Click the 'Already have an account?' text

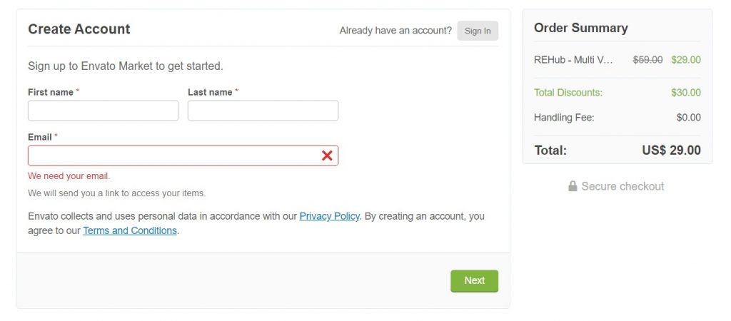click(395, 31)
